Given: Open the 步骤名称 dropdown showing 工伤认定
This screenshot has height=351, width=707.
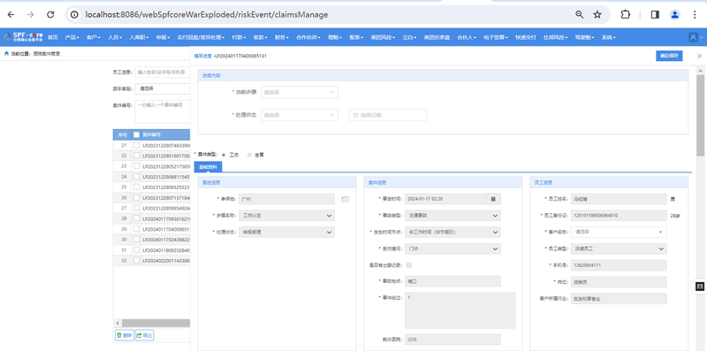Looking at the screenshot, I should pyautogui.click(x=286, y=216).
